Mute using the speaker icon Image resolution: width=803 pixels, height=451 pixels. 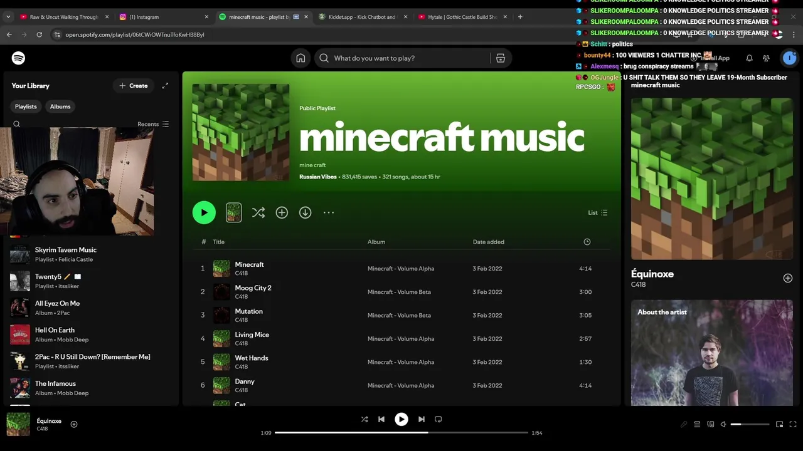(x=723, y=425)
